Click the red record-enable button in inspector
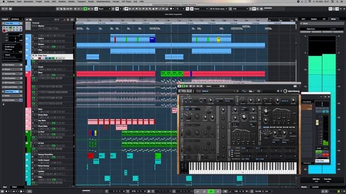Viewport: 346px width, 194px height. [4, 30]
